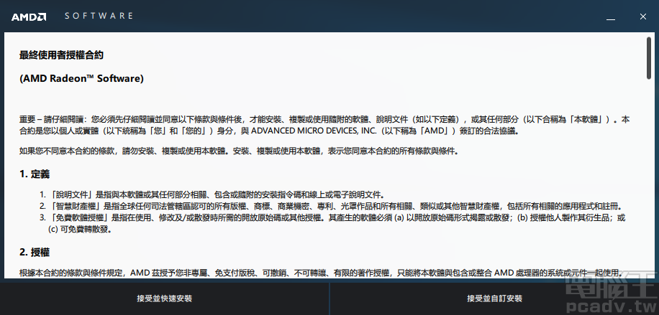Click the paragraph beginning with 重要
Screen dimensions: 659x315
[x=324, y=125]
